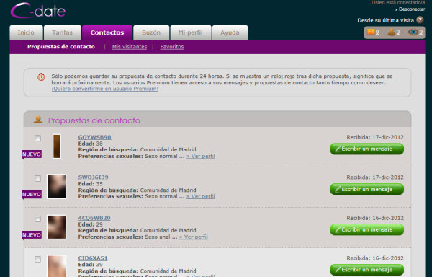The image size is (432, 277).
Task: Open the Buzón tab
Action: [x=151, y=32]
